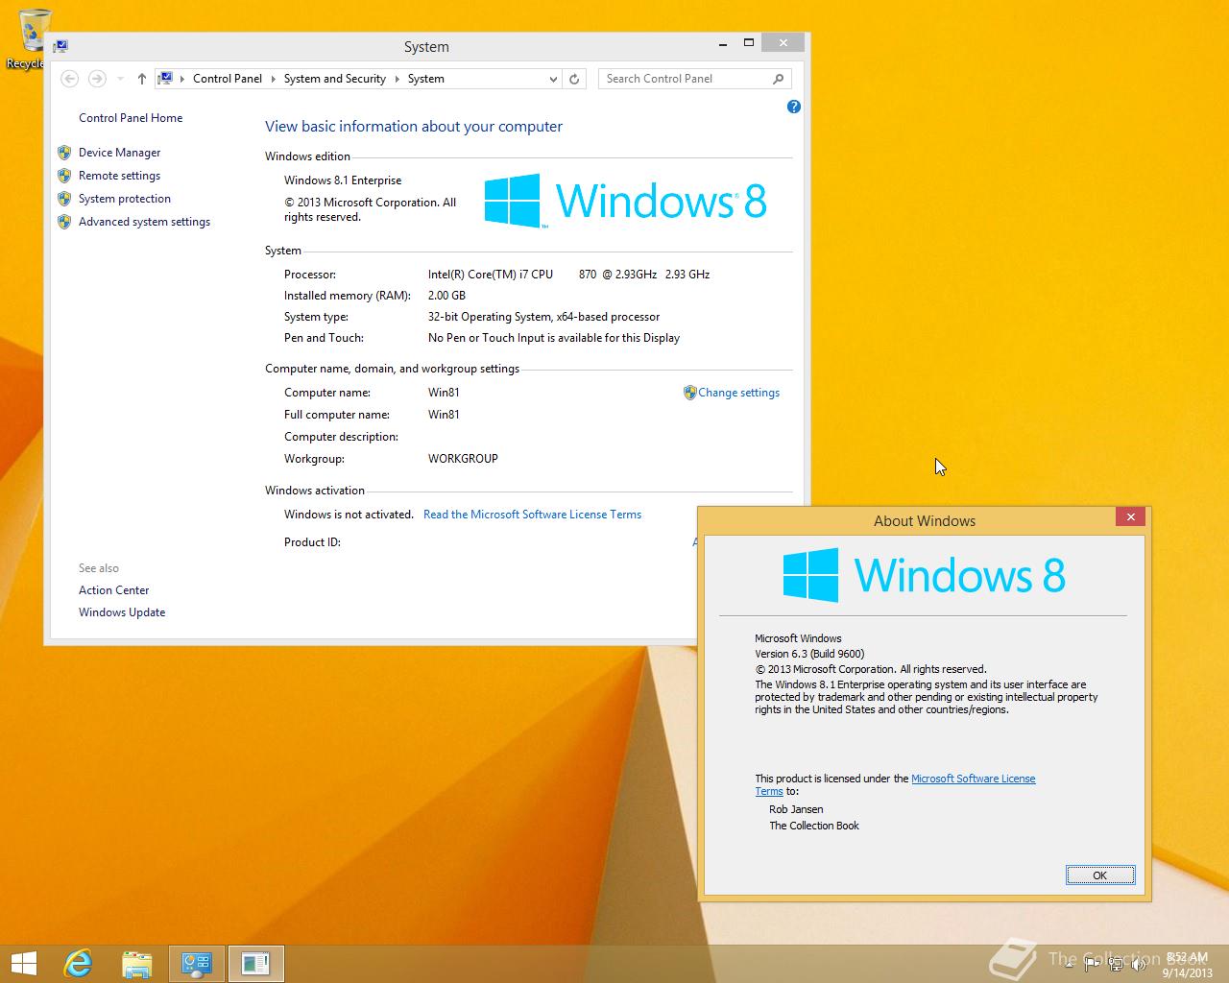
Task: Select System and Security breadcrumb
Action: point(334,79)
